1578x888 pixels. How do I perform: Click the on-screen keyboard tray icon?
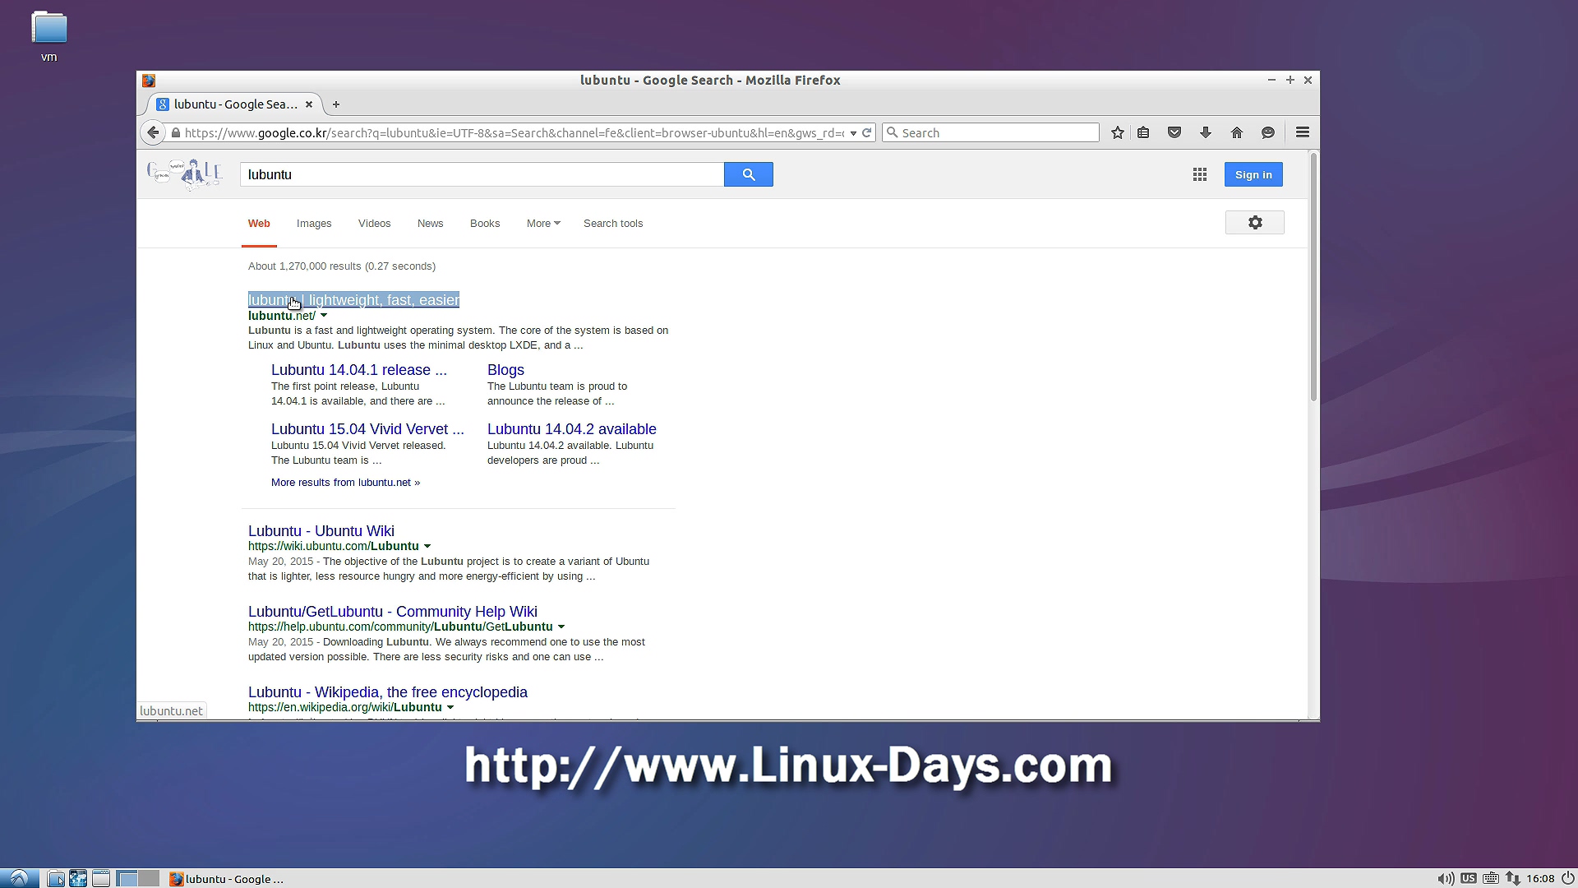coord(1490,878)
